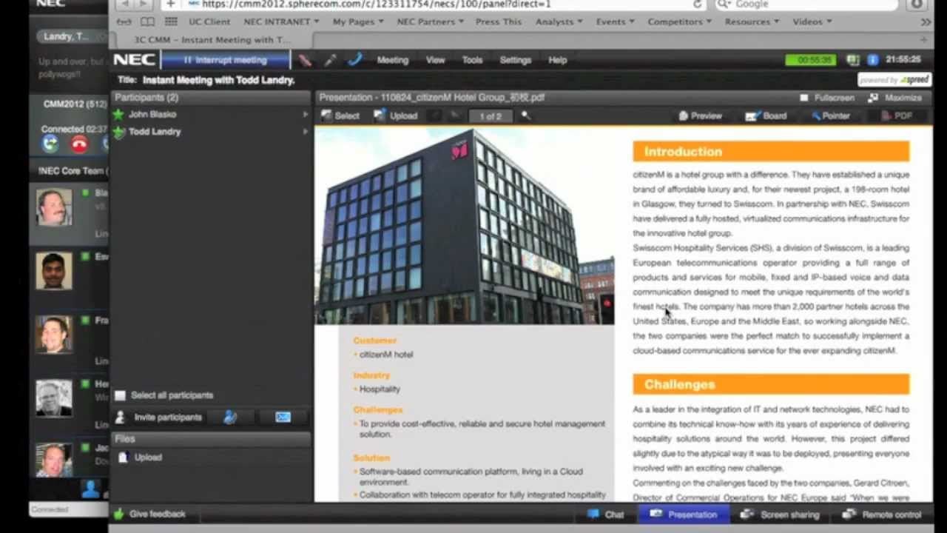Open the View menu

point(436,60)
